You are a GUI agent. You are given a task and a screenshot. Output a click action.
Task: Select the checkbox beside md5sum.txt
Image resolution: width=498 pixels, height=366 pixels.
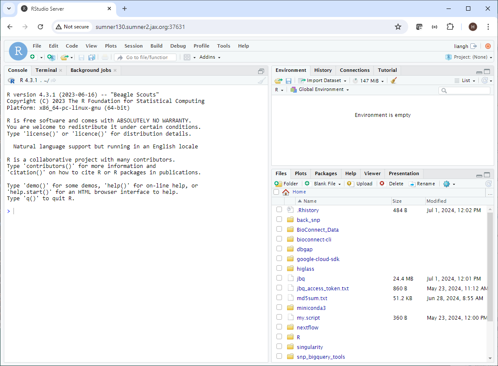coord(279,297)
